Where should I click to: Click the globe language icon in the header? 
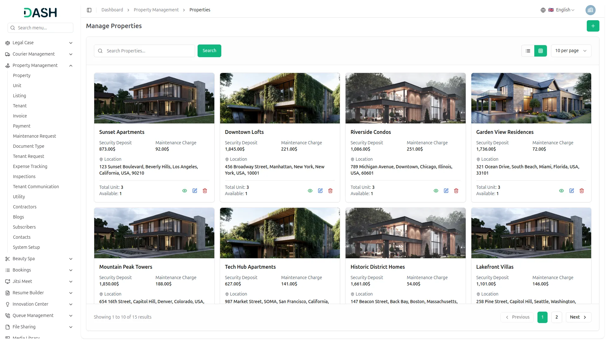point(543,10)
